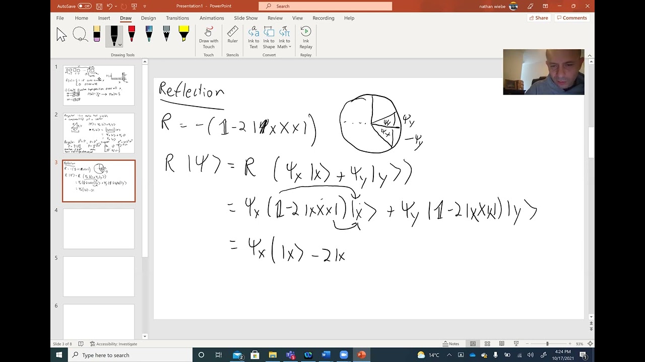Toggle the Ruler stencil

click(232, 35)
